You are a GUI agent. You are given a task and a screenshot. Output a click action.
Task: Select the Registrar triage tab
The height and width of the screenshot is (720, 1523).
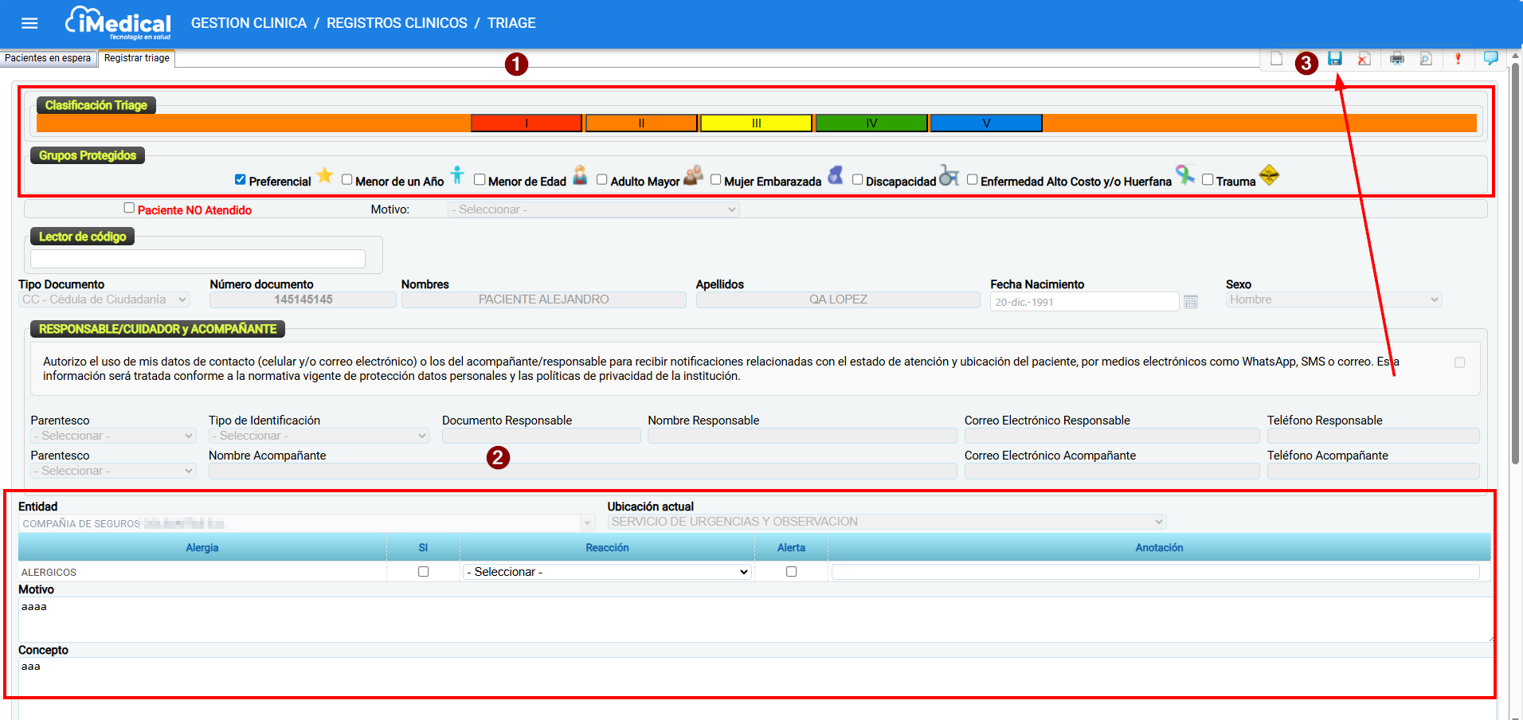coord(136,58)
